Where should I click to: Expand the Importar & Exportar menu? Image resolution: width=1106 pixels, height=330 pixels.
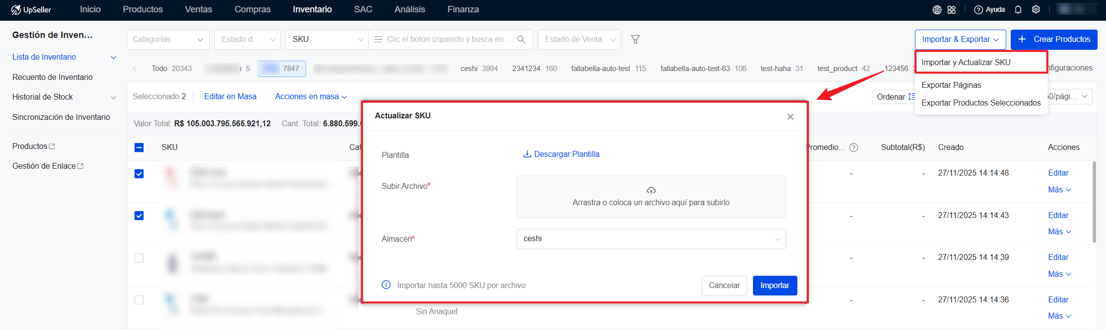pos(960,39)
